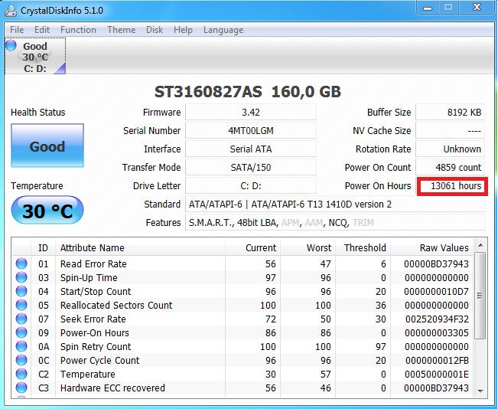498x409 pixels.
Task: Open the Language menu
Action: tap(223, 30)
